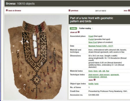Click the show all link

pos(74,32)
